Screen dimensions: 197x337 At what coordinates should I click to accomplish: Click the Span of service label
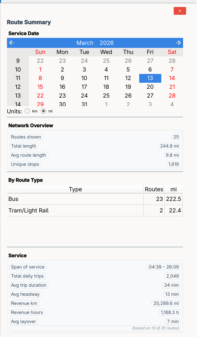click(x=28, y=267)
